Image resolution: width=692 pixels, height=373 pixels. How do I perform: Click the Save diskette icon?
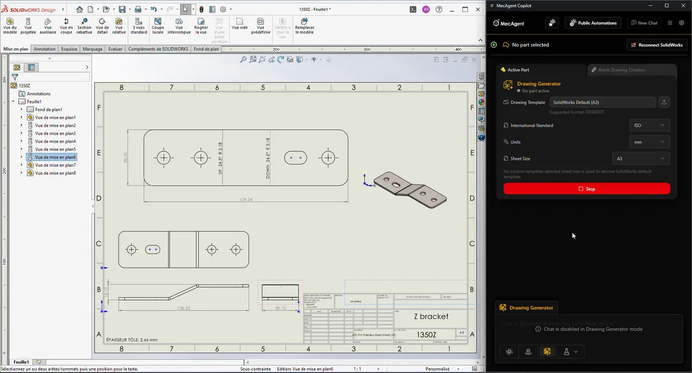(122, 9)
